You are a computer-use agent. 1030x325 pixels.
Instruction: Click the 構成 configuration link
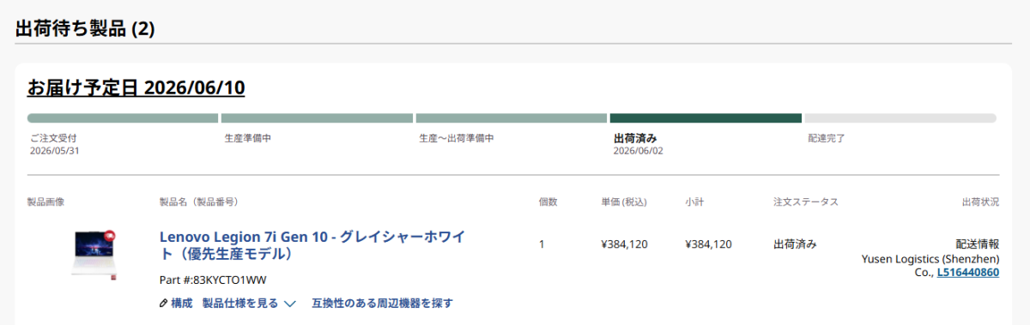(x=181, y=304)
